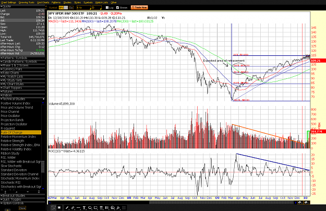326x211 pixels.
Task: Select Price Channel study
Action: coord(21,112)
